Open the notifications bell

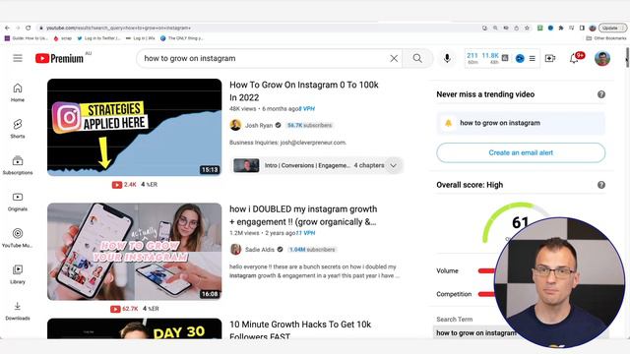(x=574, y=59)
